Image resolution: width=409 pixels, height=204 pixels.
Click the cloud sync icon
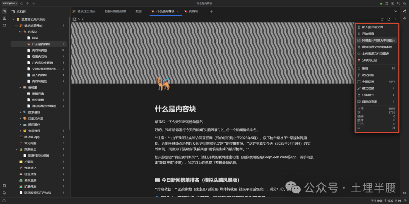pos(22,3)
